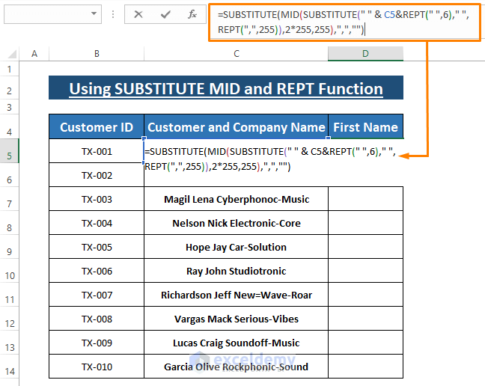Screen dimensions: 485x386
Task: Click the Cancel formula X icon
Action: (139, 14)
